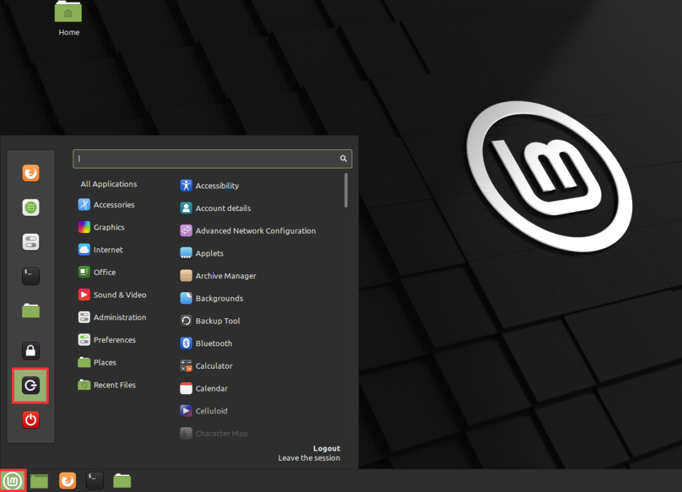Open the Mint menu from the taskbar
Viewport: 682px width, 492px height.
[x=13, y=480]
